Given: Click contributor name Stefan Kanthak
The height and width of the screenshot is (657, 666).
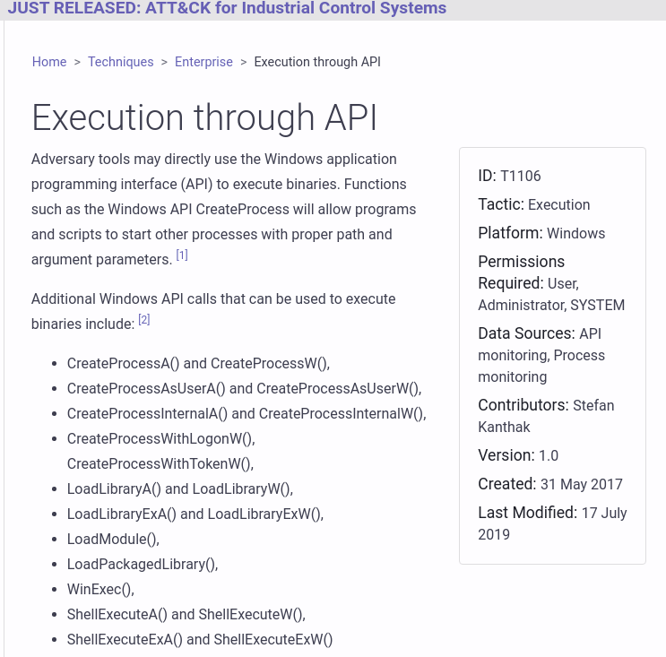Looking at the screenshot, I should [x=546, y=415].
